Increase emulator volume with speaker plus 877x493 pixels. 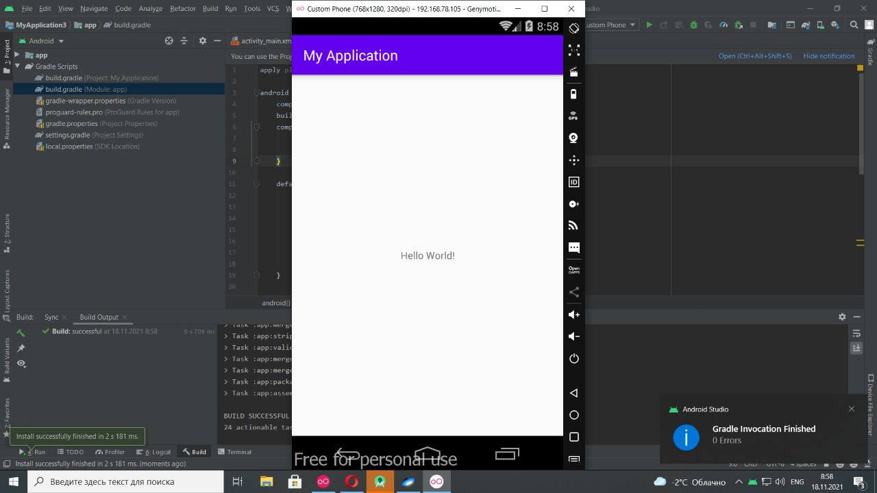(574, 314)
